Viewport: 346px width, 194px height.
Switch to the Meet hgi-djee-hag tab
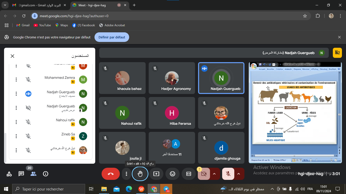[x=99, y=5]
